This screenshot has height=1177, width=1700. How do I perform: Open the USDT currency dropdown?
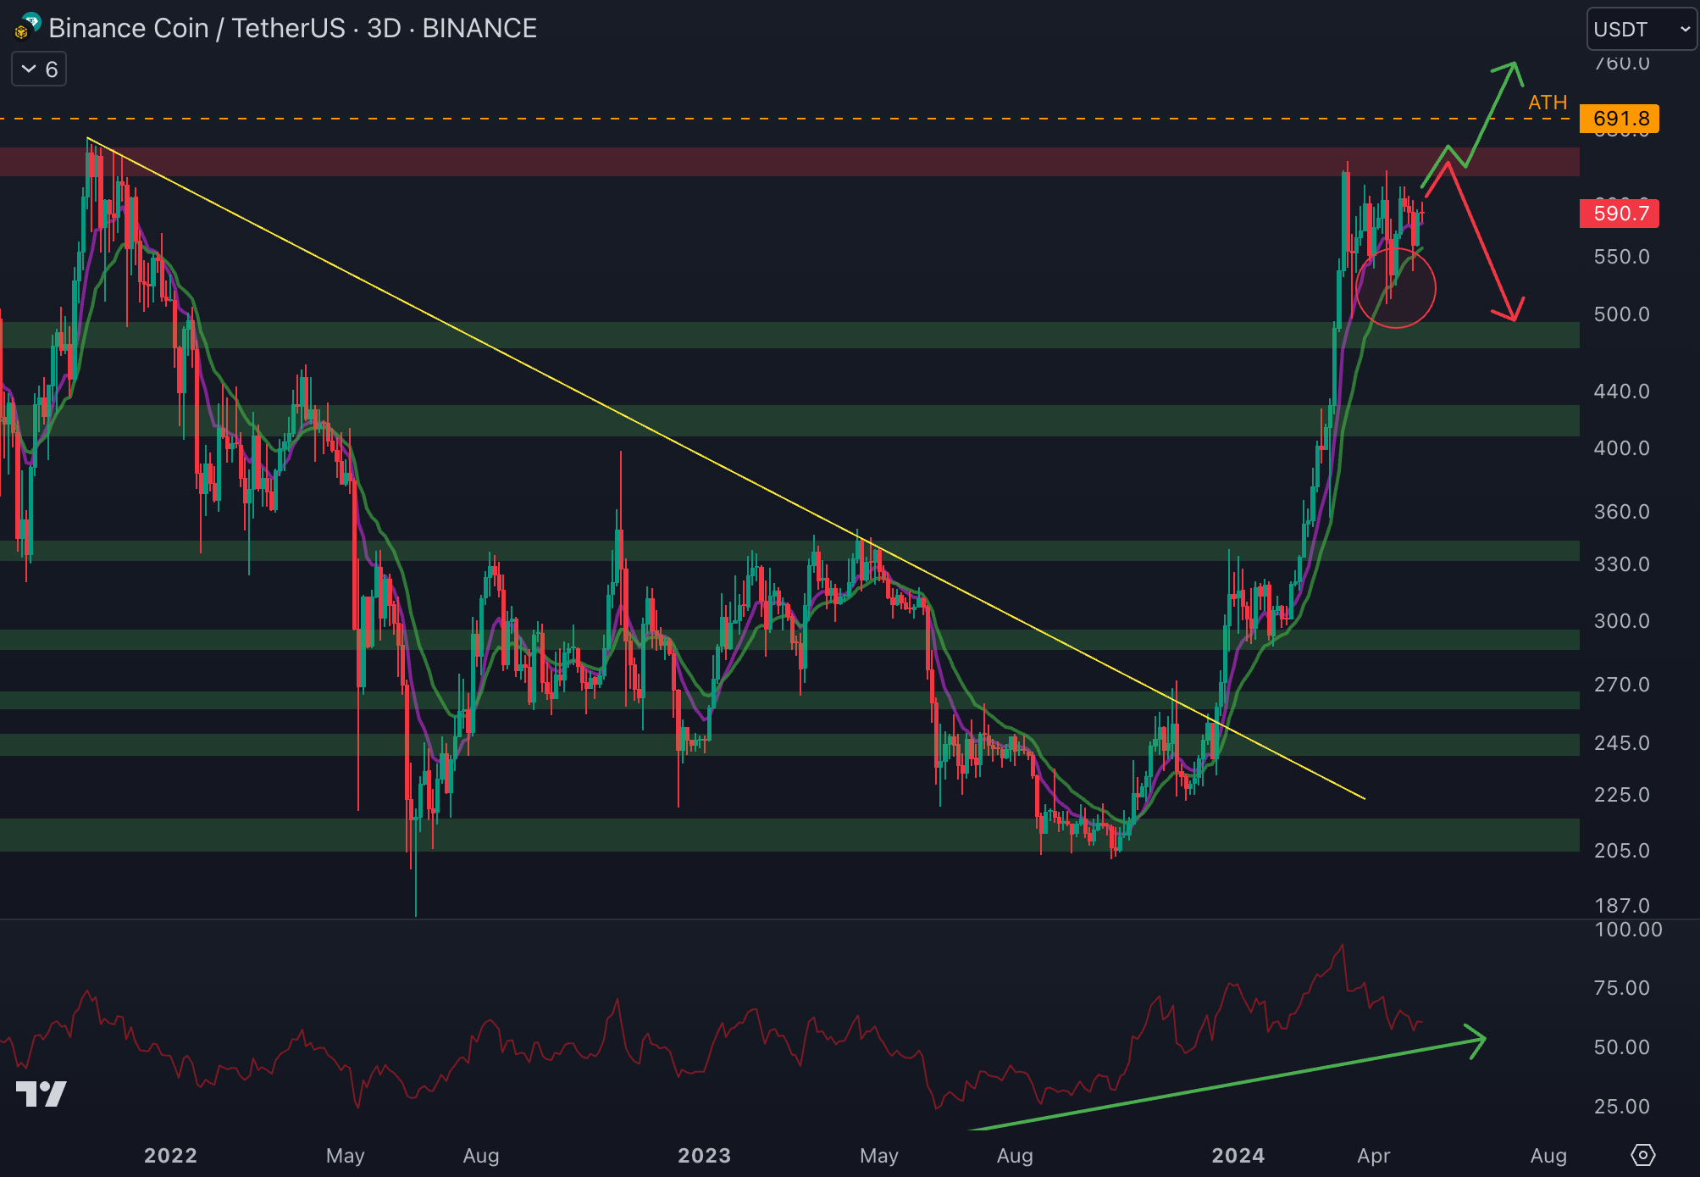(1631, 30)
